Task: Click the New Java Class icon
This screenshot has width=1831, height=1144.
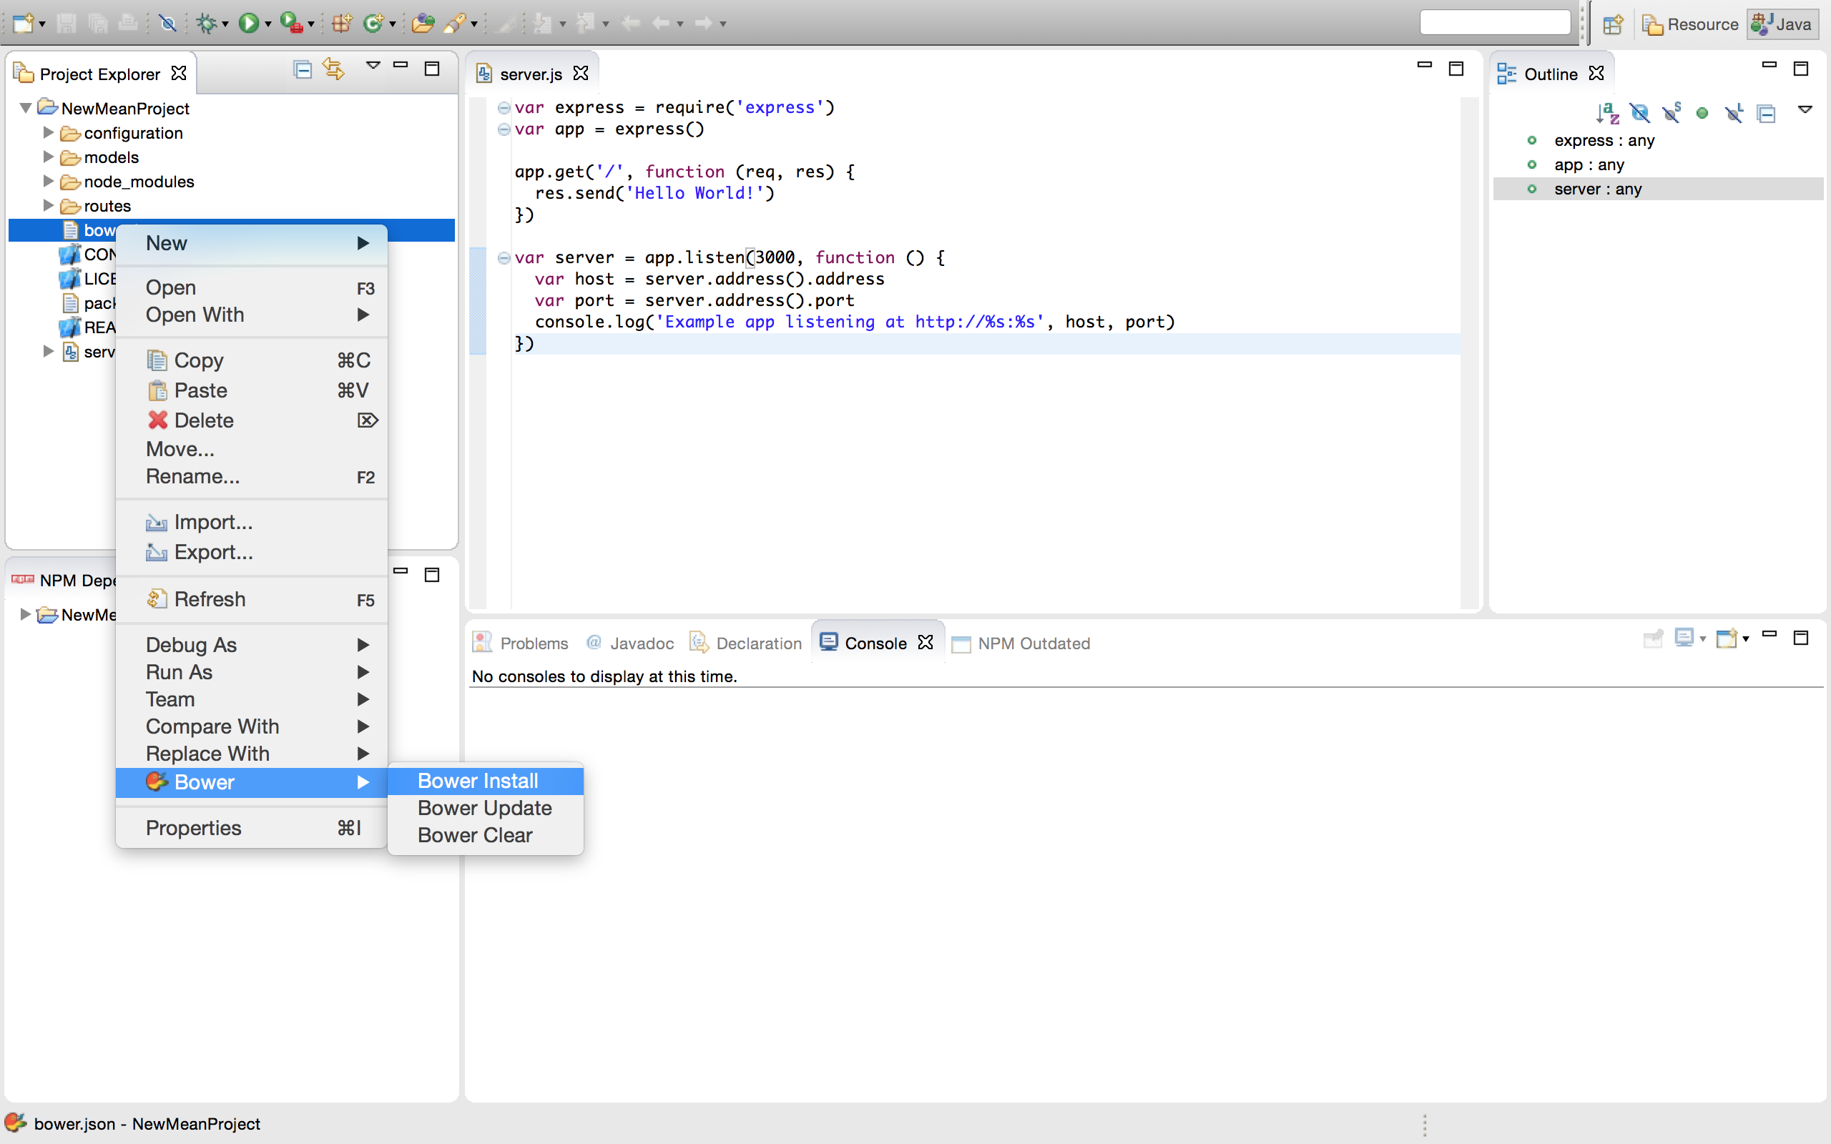Action: [373, 24]
